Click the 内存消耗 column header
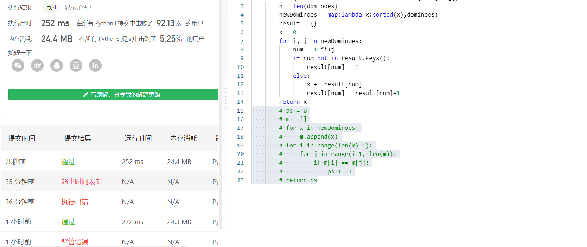Viewport: 587px width, 247px height. 184,138
